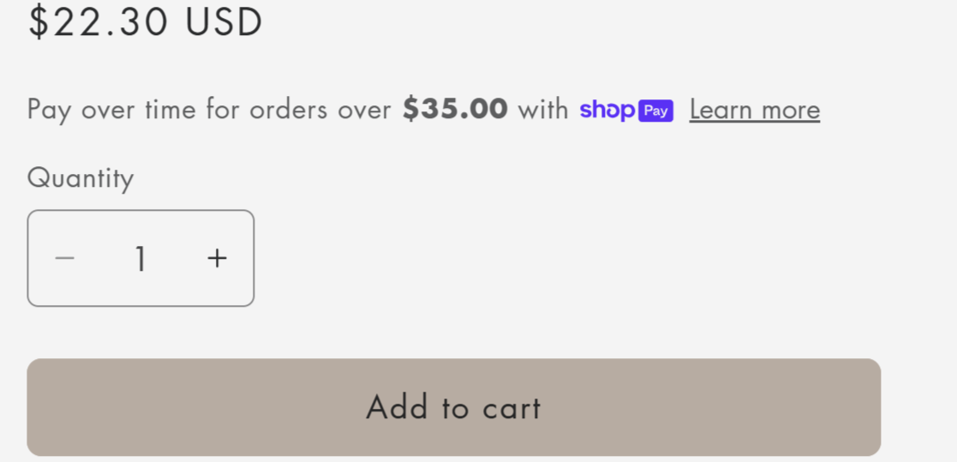957x462 pixels.
Task: Click the word 'with' before Shop Pay
Action: pos(543,110)
